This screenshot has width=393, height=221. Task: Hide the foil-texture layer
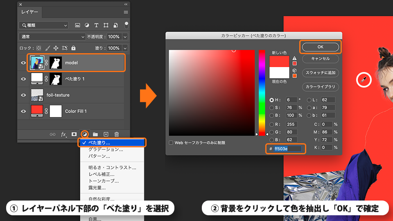tap(23, 95)
